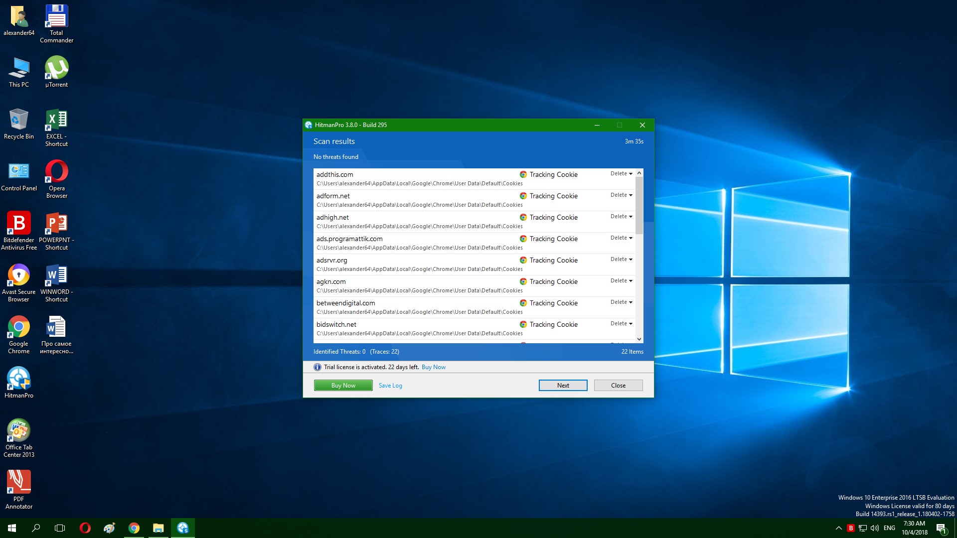
Task: Click HitmanPro icon in the taskbar
Action: [x=182, y=528]
